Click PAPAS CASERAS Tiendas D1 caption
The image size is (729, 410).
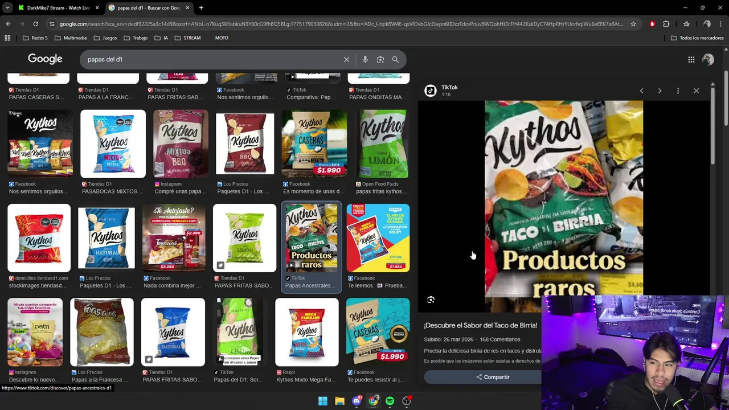pyautogui.click(x=36, y=97)
